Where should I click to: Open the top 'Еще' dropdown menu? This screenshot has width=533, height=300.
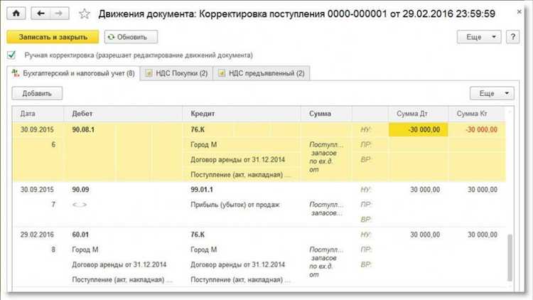pyautogui.click(x=479, y=37)
